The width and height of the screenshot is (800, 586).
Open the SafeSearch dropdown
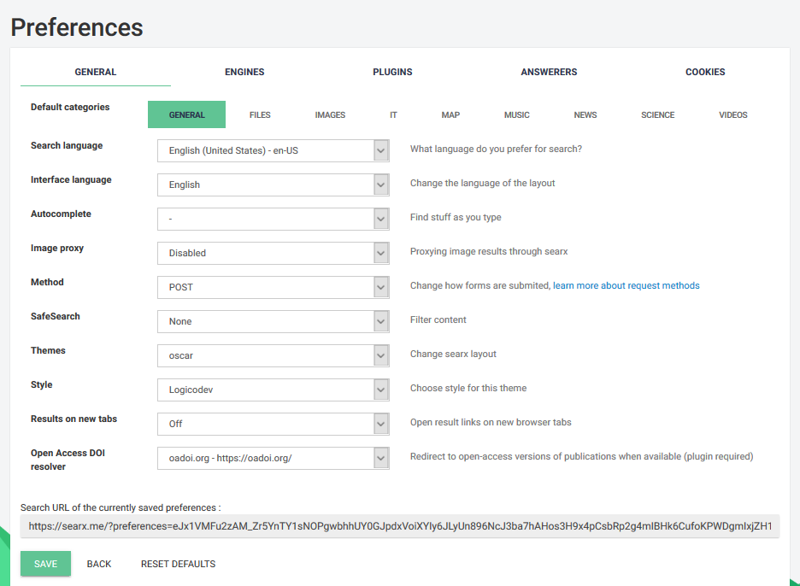(274, 321)
